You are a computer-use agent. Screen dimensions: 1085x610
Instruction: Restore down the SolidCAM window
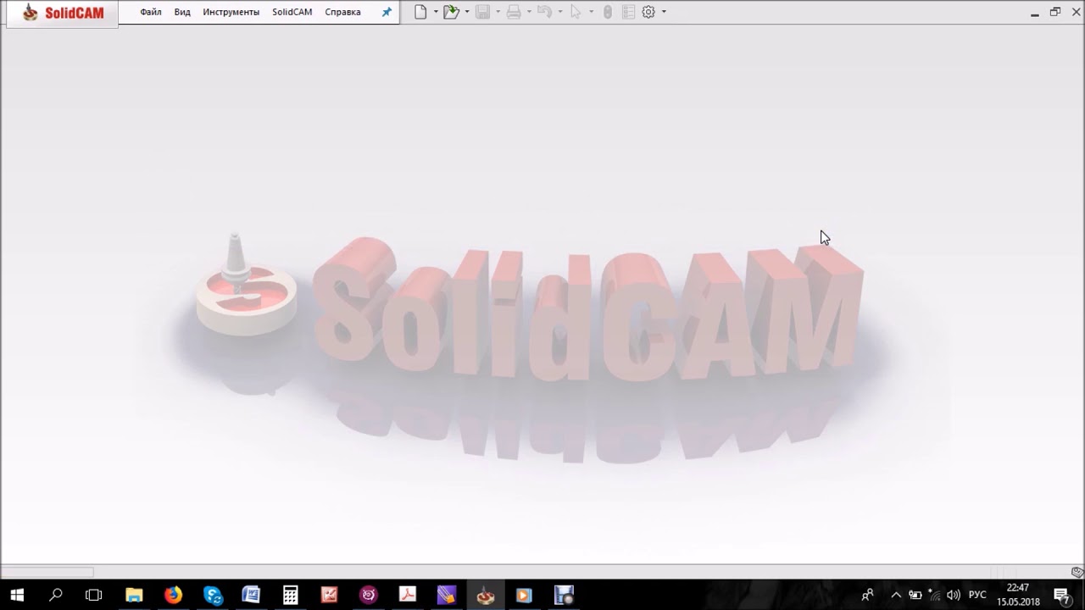click(1055, 12)
